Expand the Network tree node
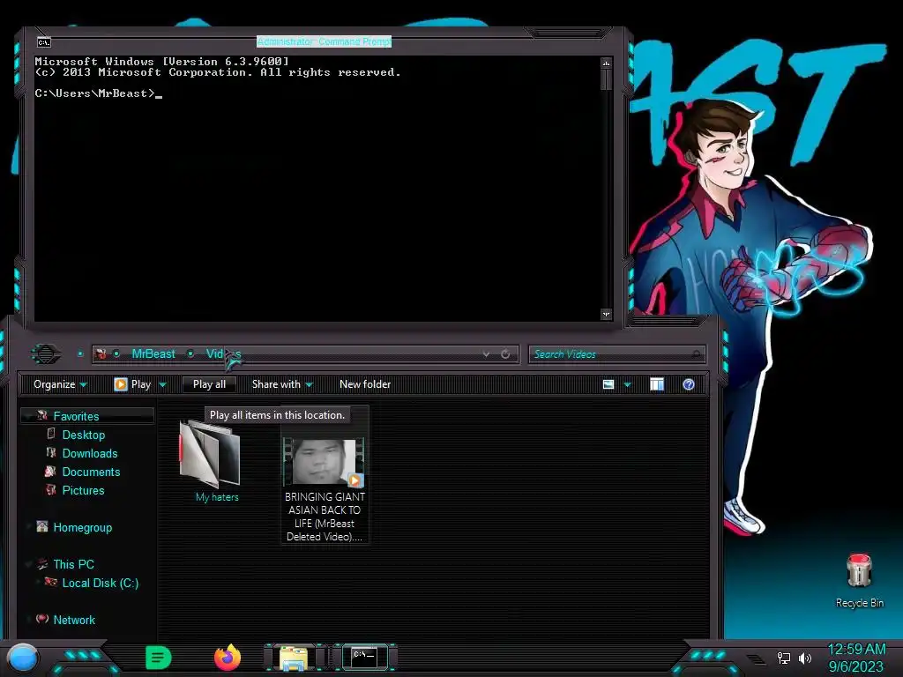Image resolution: width=903 pixels, height=677 pixels. pyautogui.click(x=28, y=620)
